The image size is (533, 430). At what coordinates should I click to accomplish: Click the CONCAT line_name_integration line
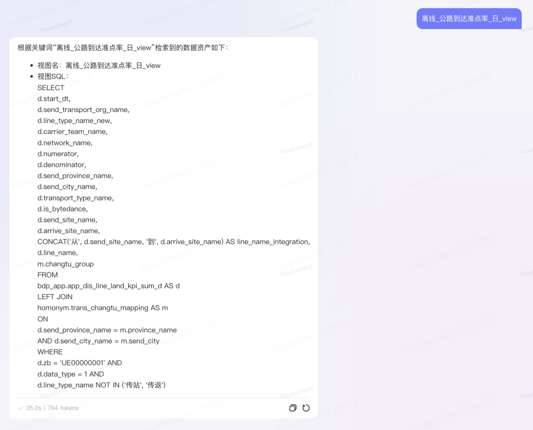click(x=174, y=242)
